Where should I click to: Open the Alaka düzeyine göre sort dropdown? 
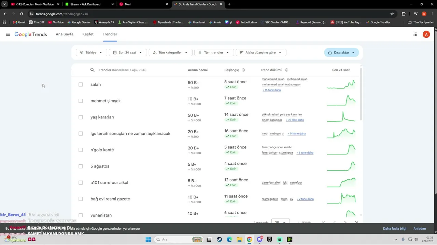(x=261, y=52)
